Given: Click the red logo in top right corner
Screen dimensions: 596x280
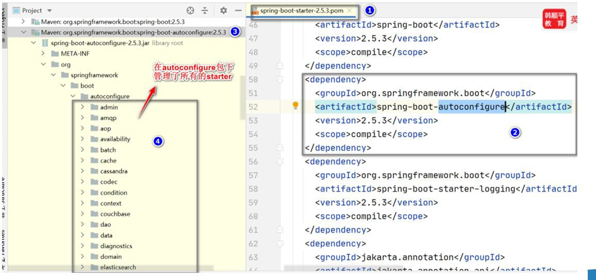Looking at the screenshot, I should coord(554,19).
